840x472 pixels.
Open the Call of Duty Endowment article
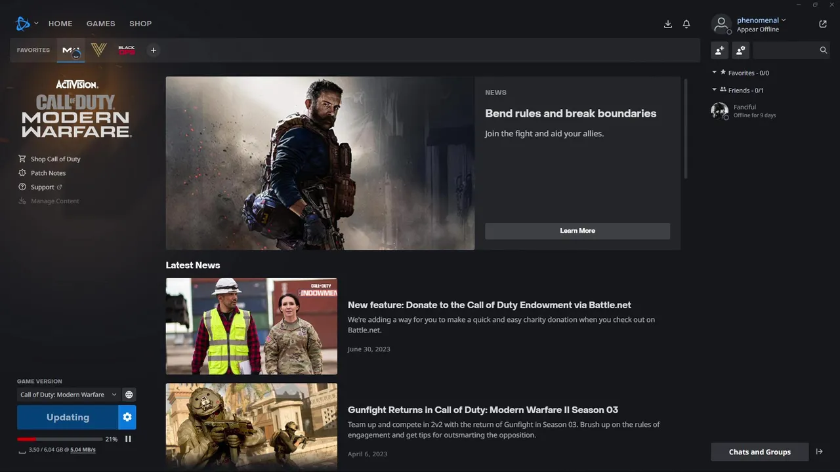tap(490, 305)
